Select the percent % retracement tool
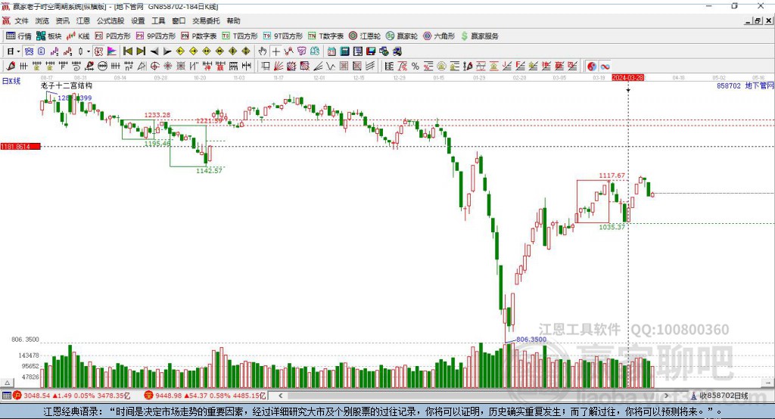 pos(416,67)
